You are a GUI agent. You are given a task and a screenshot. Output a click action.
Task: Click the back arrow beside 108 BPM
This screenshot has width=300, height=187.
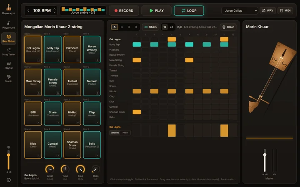tap(28, 11)
